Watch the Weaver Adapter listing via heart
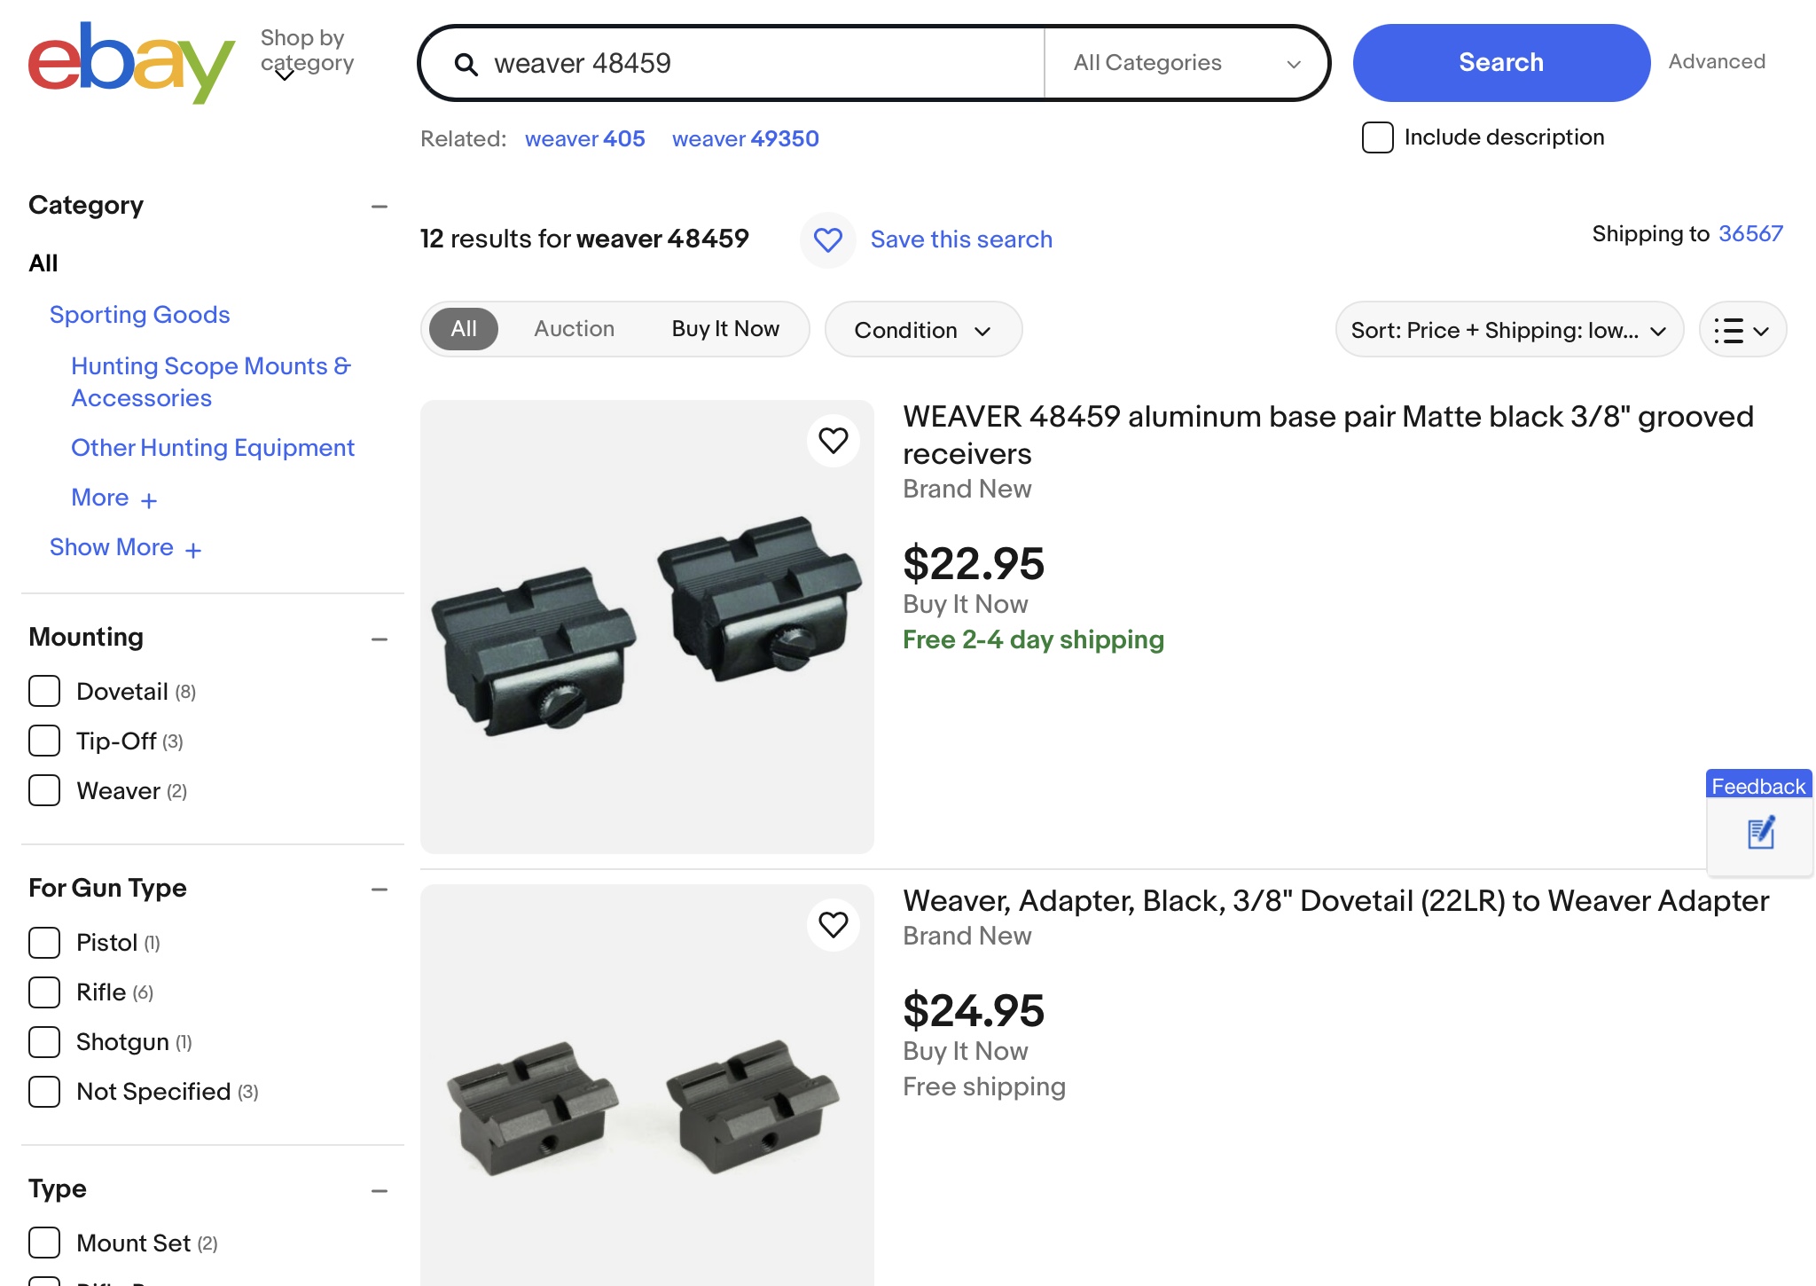Screen dimensions: 1816x1286 [x=833, y=925]
